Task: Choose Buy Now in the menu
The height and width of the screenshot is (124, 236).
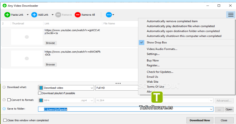Action: click(x=153, y=61)
